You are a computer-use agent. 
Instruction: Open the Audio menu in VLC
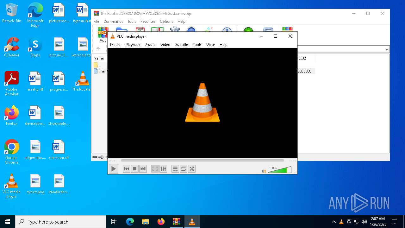click(x=151, y=45)
